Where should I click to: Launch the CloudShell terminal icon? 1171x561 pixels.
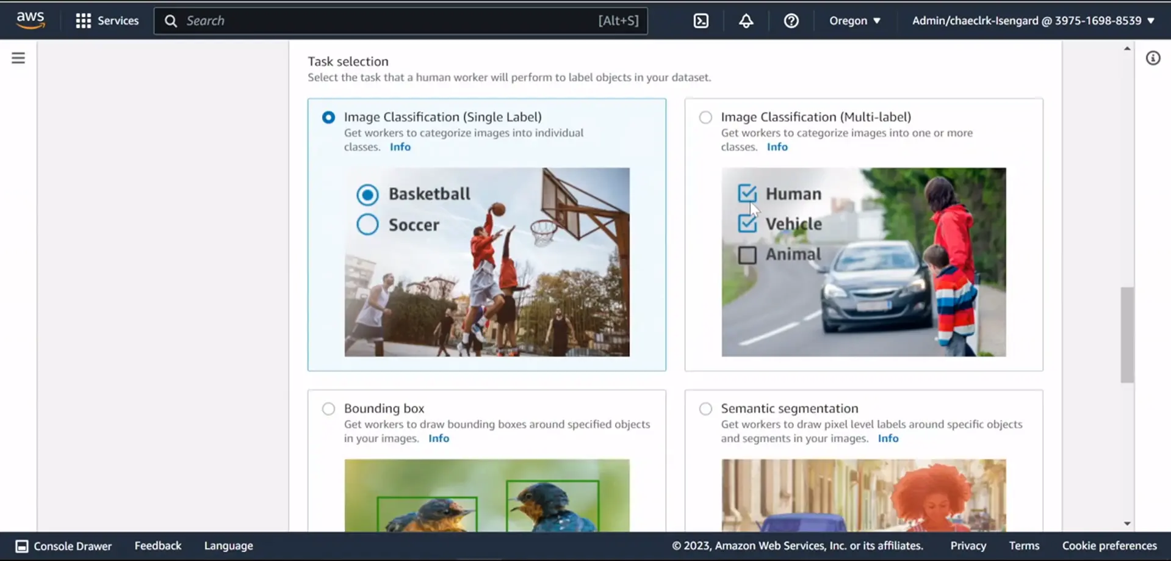701,21
